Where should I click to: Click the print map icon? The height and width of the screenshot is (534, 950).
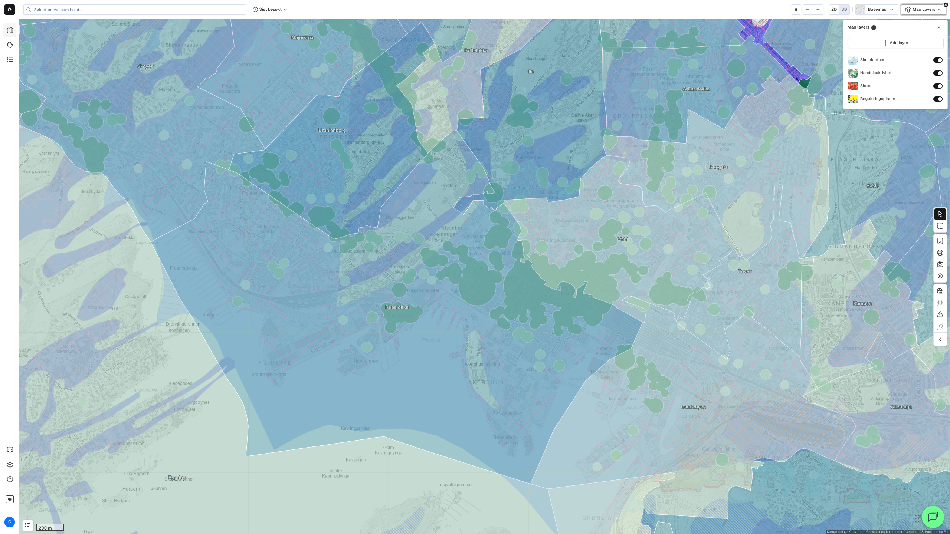[940, 253]
